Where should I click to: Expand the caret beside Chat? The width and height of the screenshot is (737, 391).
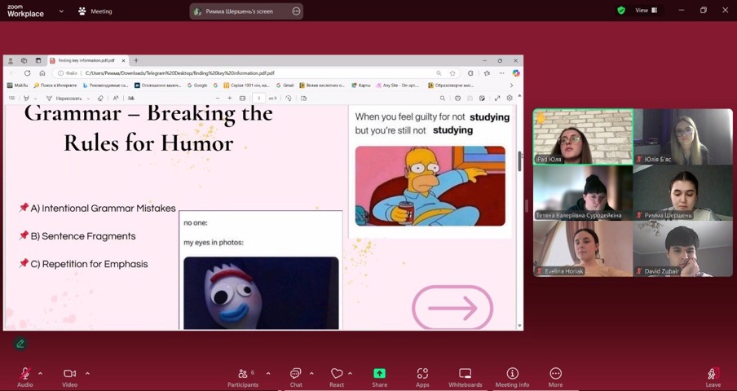[x=311, y=374]
